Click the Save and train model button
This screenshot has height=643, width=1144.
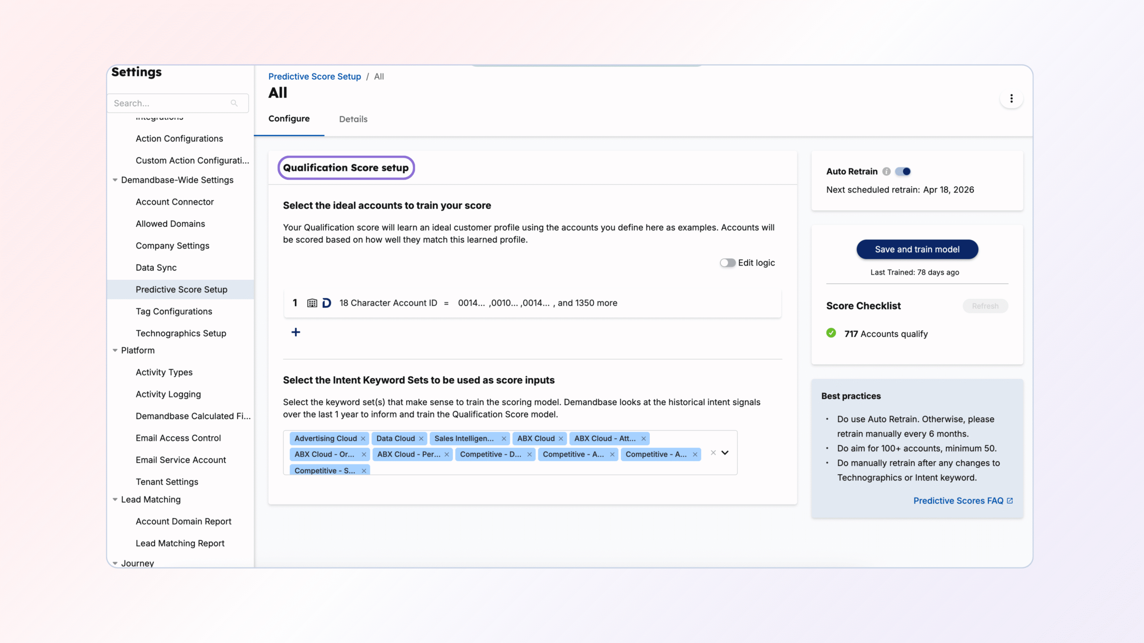coord(917,250)
